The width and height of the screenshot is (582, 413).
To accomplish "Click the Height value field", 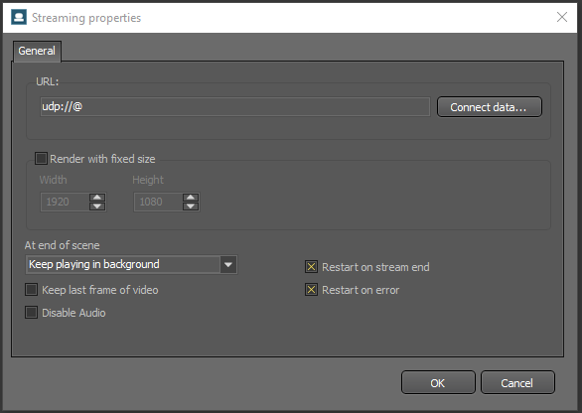I will point(158,202).
